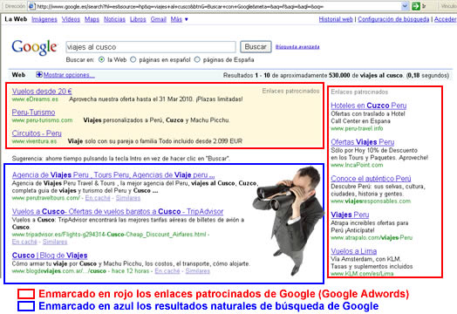Screen dimensions: 457x314
Task: Click the browser URL address field
Action: pos(219,6)
